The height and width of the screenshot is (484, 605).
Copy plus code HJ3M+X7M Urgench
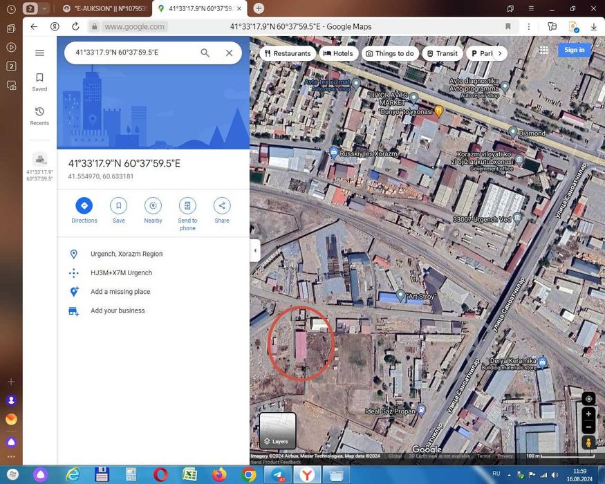[153, 273]
